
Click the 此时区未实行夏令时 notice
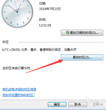pos(17,68)
